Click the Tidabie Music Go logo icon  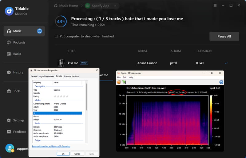point(9,11)
